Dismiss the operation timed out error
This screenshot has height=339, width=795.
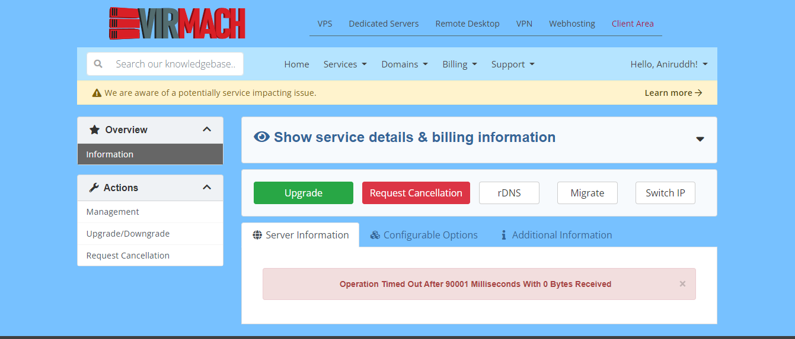[682, 284]
